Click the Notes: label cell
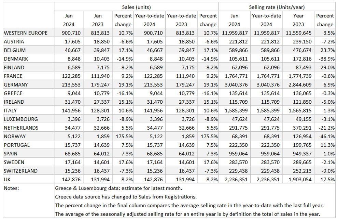The image size is (338, 221). (12, 188)
